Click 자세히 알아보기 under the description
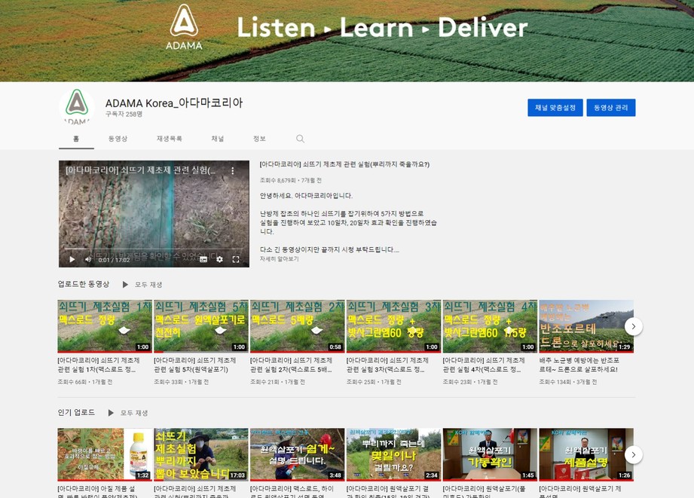 [280, 259]
